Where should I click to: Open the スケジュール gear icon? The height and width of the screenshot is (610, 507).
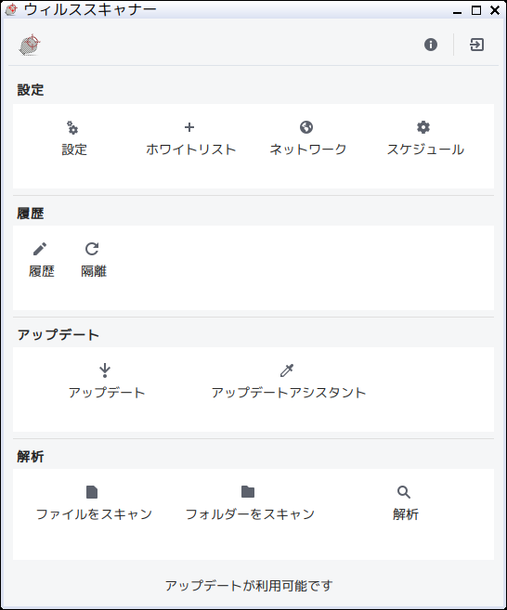click(x=423, y=127)
